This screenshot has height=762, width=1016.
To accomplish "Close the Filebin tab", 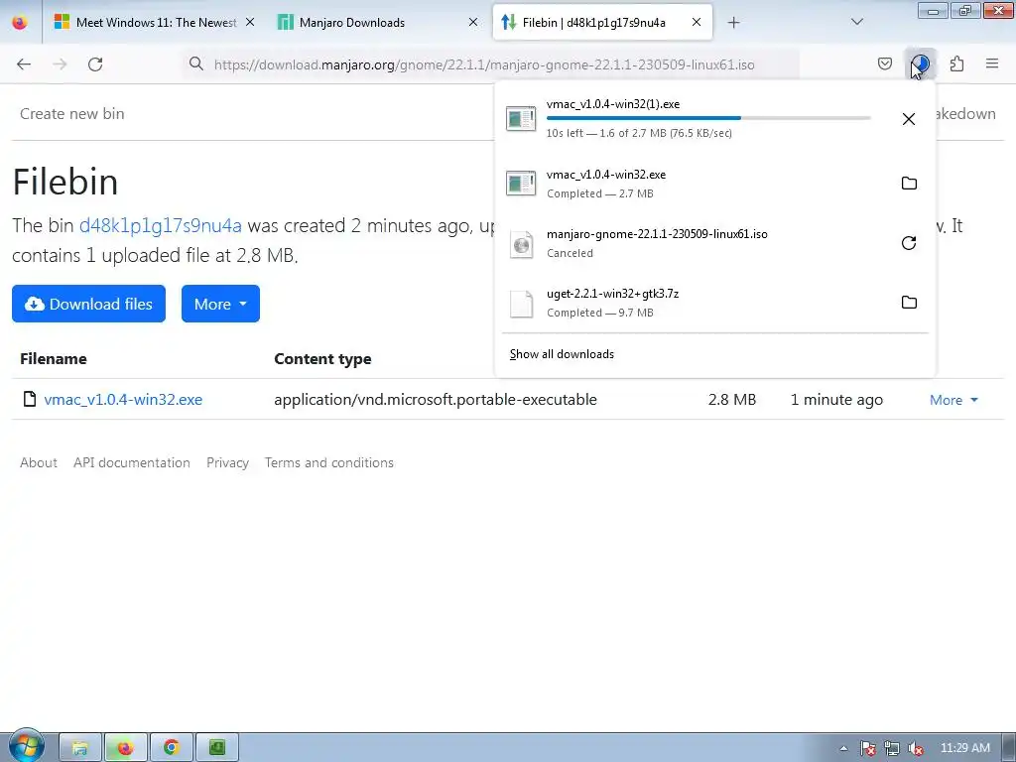I will click(696, 22).
